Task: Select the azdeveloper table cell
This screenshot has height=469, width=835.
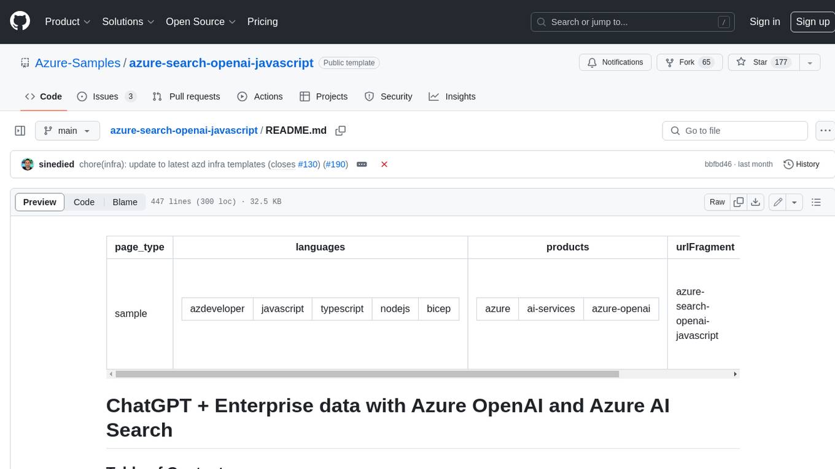Action: (x=217, y=309)
